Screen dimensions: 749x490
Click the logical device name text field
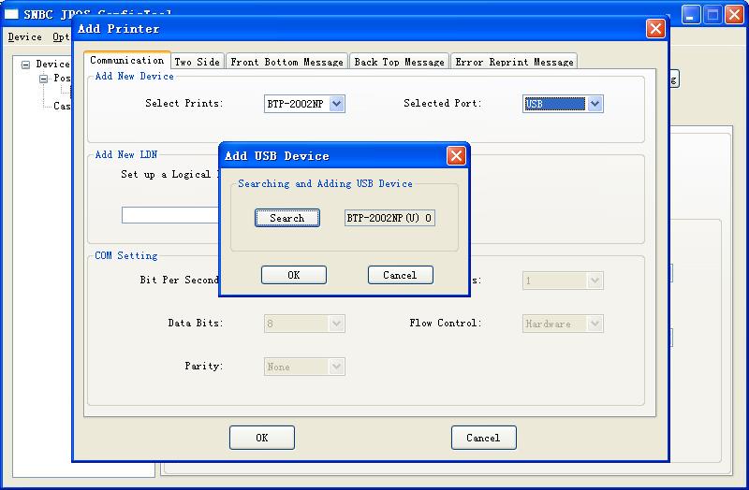pyautogui.click(x=170, y=215)
